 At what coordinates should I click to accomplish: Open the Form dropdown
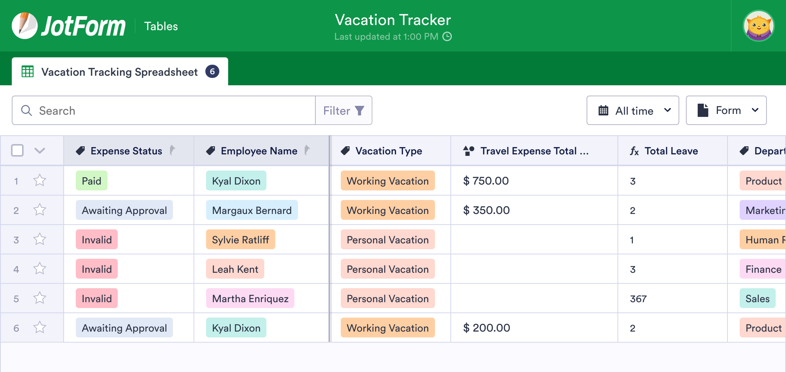(x=726, y=110)
